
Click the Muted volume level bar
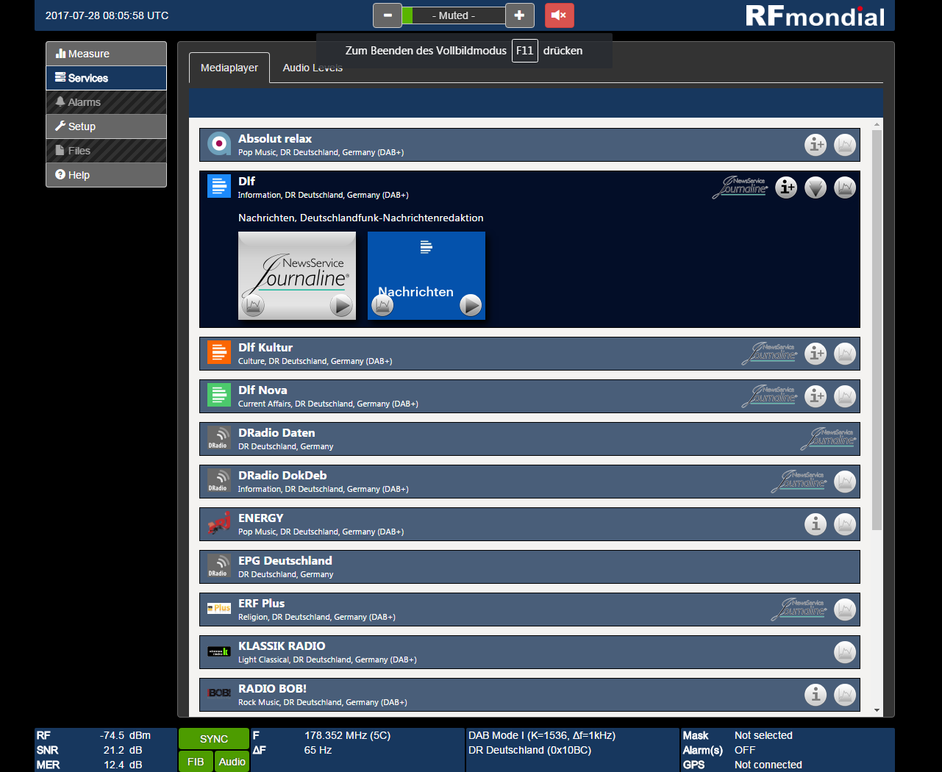tap(453, 15)
